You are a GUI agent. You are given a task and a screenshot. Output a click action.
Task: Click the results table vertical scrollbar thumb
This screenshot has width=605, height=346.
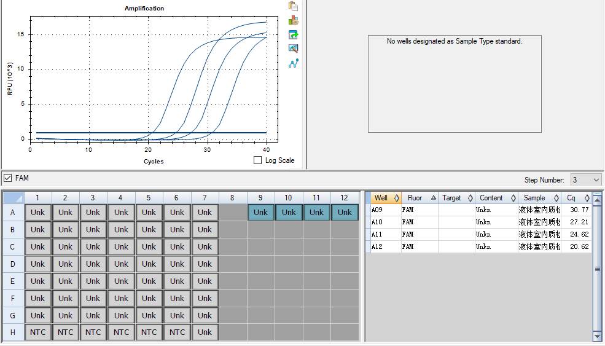[597, 269]
